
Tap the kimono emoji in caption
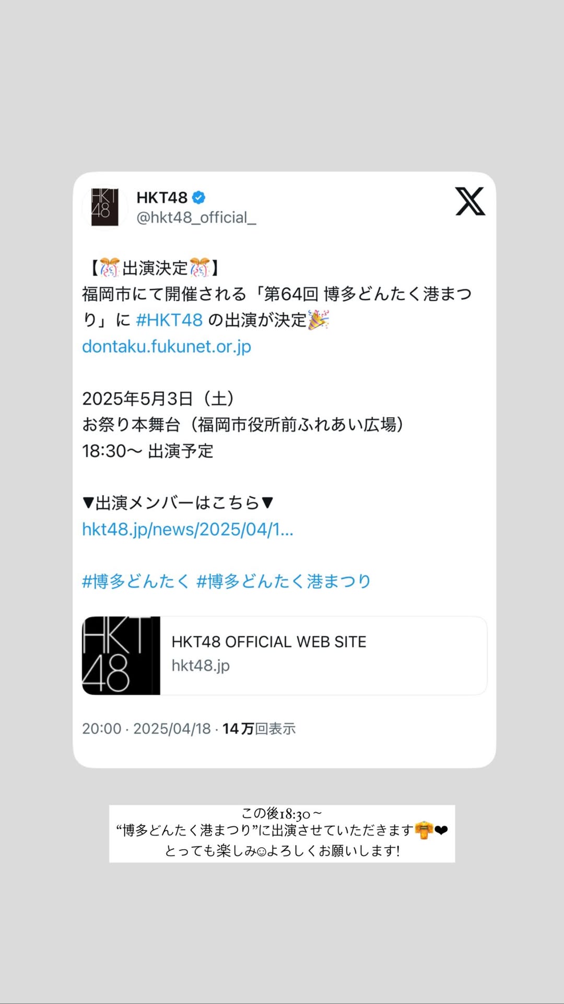click(x=424, y=830)
